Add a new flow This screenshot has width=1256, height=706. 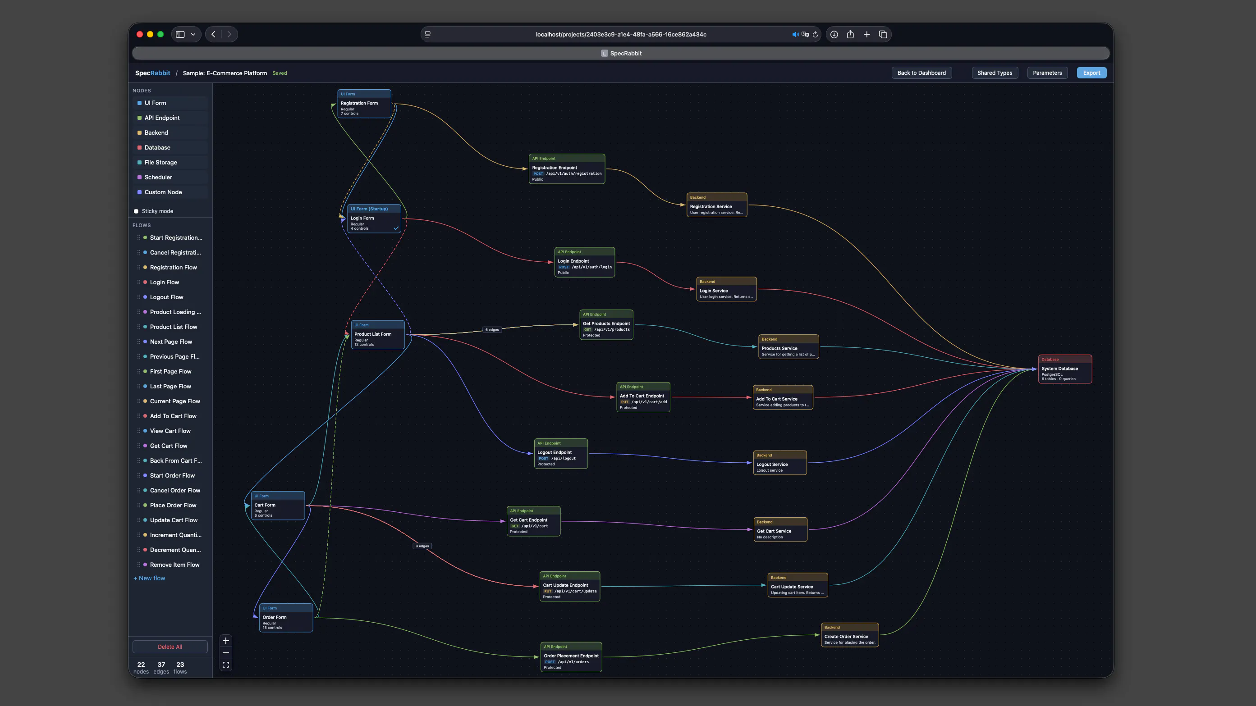click(150, 578)
